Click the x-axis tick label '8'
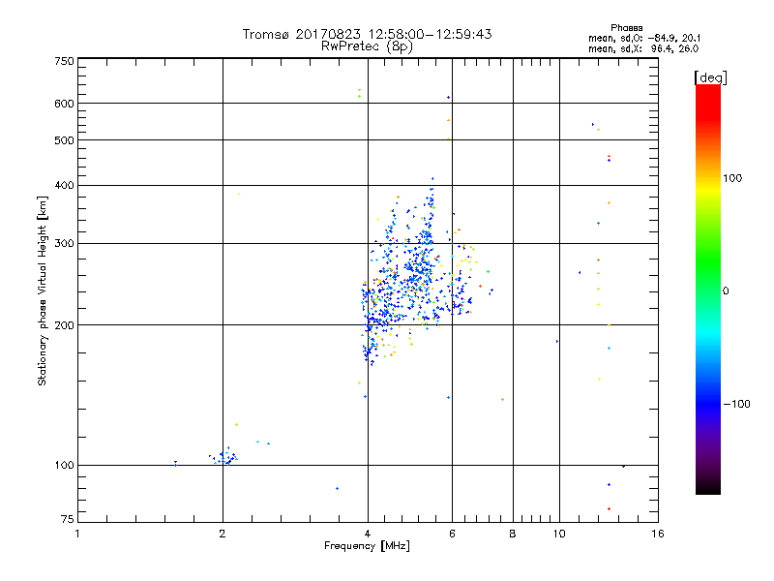This screenshot has height=581, width=774. coord(513,534)
